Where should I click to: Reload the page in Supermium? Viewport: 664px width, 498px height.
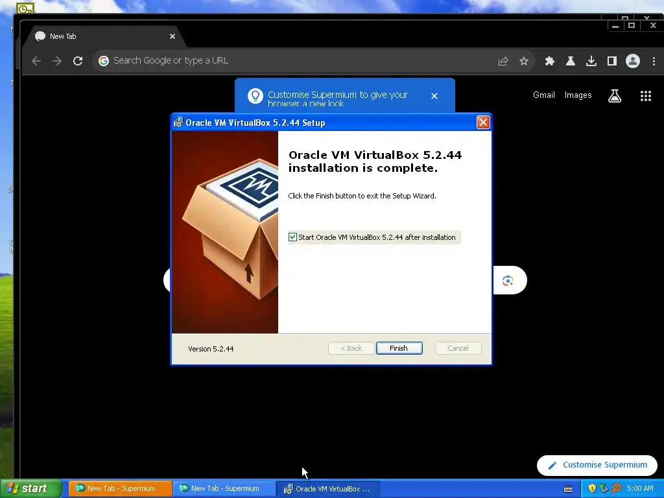pyautogui.click(x=78, y=61)
